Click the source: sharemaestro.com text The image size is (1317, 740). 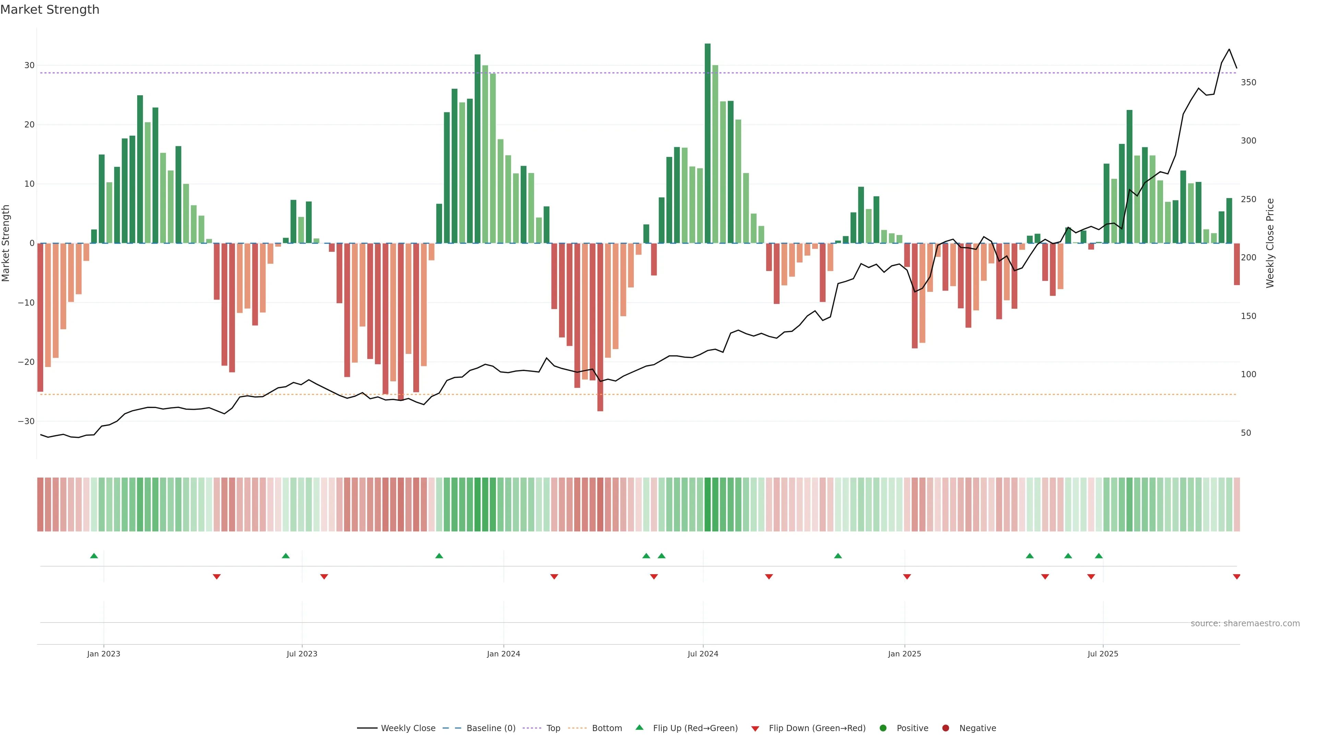click(x=1245, y=624)
